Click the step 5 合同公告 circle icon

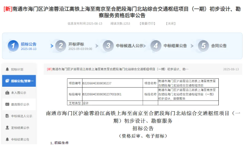pyautogui.click(x=203, y=46)
